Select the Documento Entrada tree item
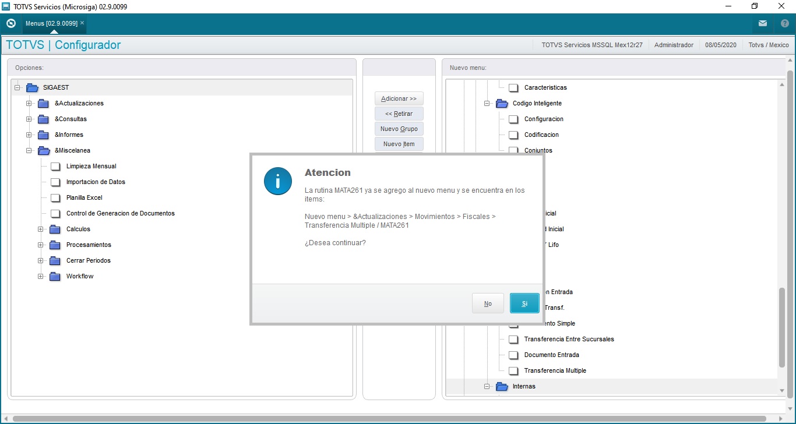This screenshot has height=424, width=796. coord(552,355)
